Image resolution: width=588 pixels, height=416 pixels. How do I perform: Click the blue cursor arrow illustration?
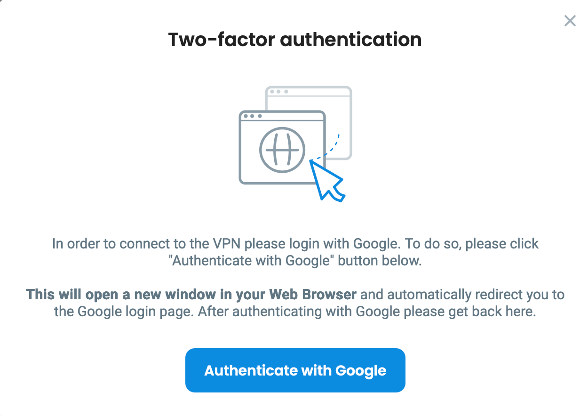[328, 181]
